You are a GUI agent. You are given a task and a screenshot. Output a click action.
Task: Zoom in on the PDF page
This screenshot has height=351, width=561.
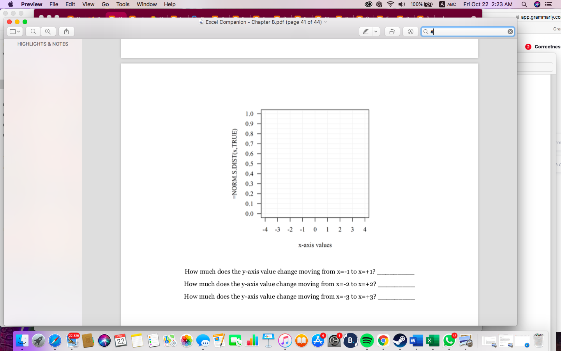tap(48, 32)
